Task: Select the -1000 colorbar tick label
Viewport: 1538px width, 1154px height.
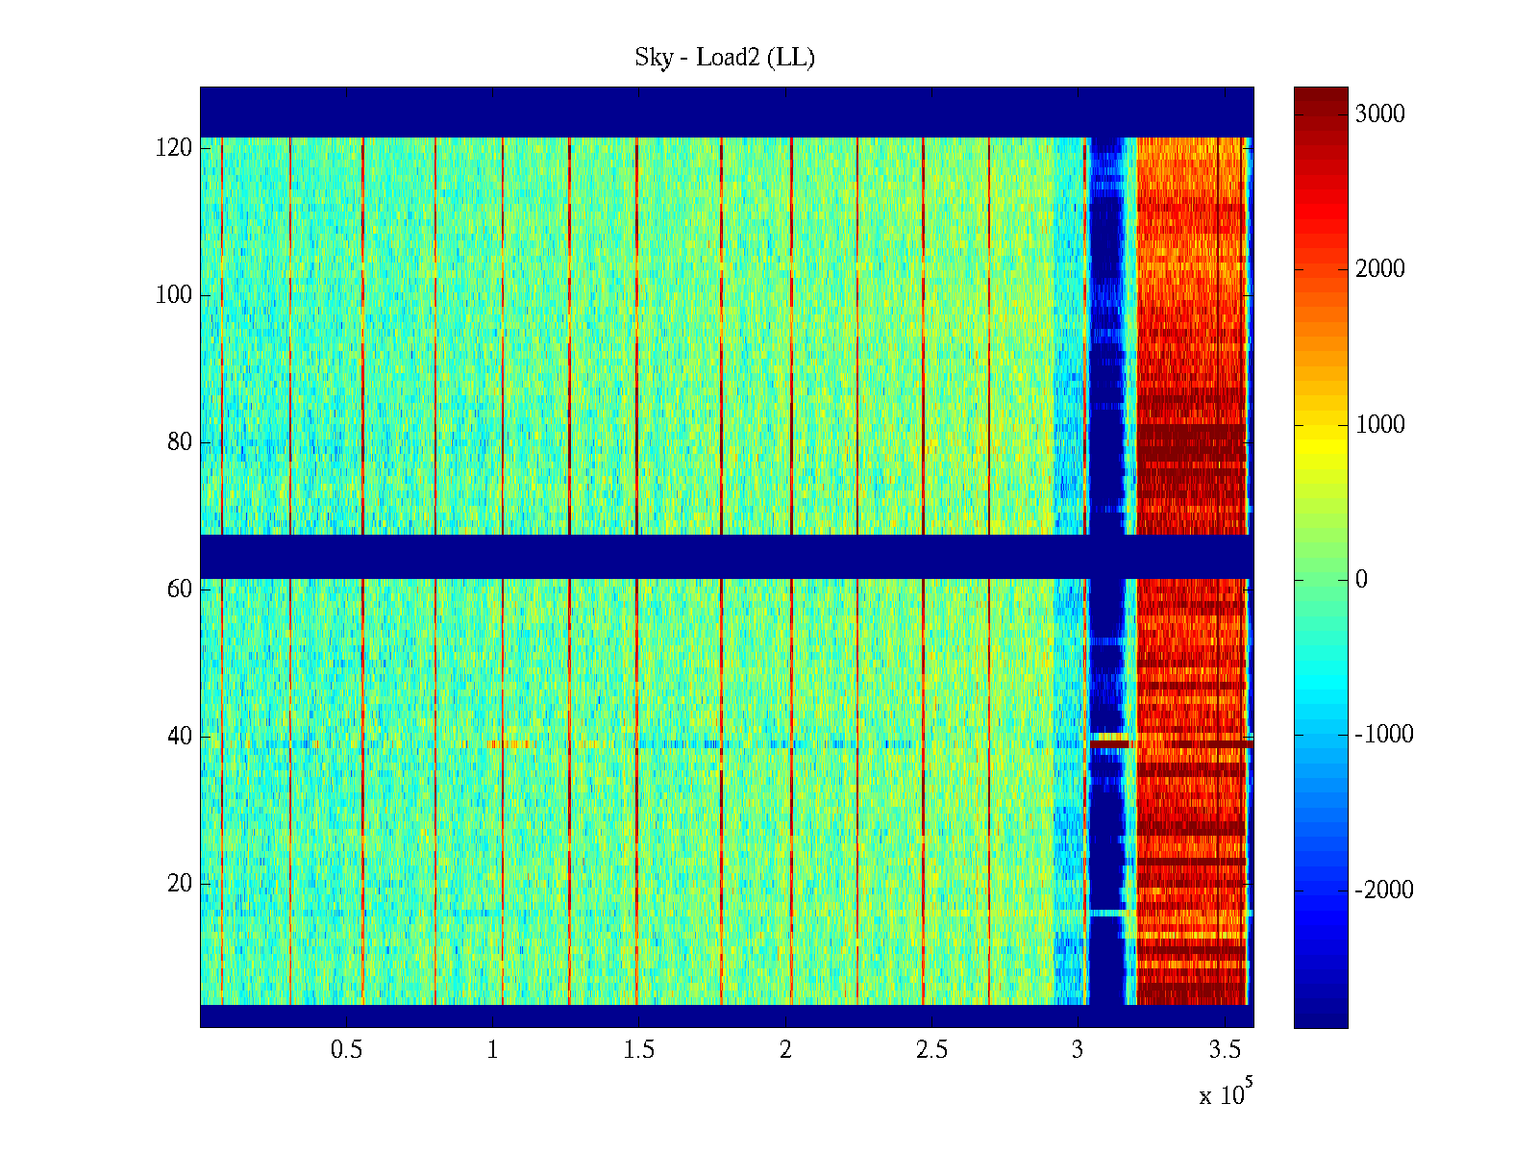Action: click(1383, 734)
